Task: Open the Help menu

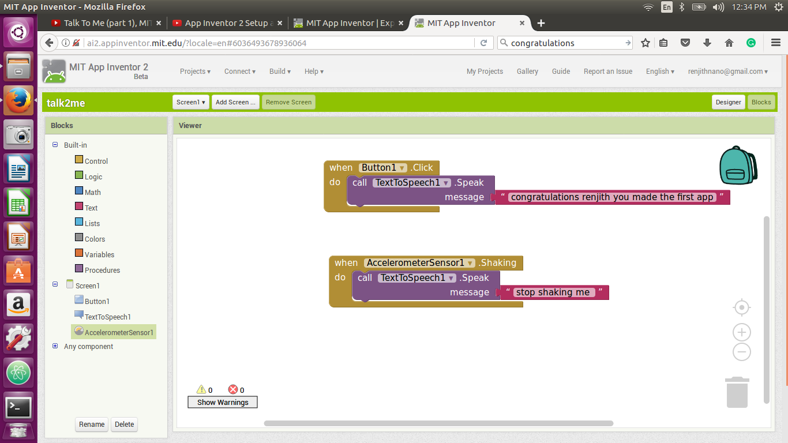Action: point(314,72)
